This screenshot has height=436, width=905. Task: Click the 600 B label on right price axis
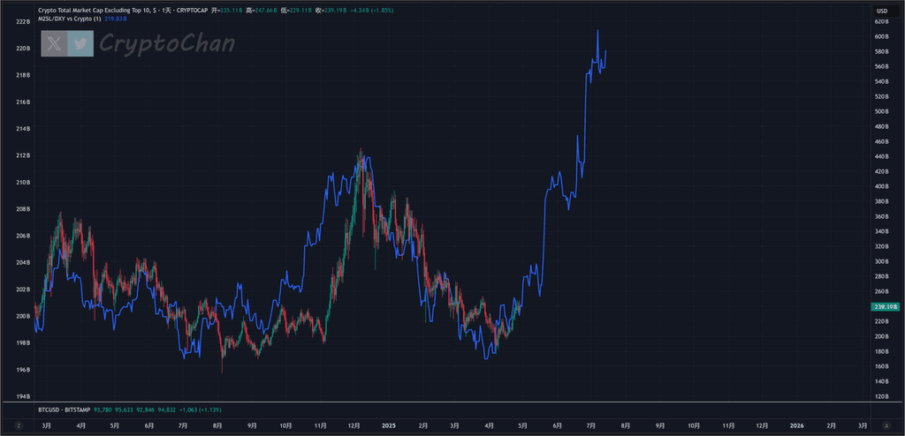pyautogui.click(x=881, y=37)
